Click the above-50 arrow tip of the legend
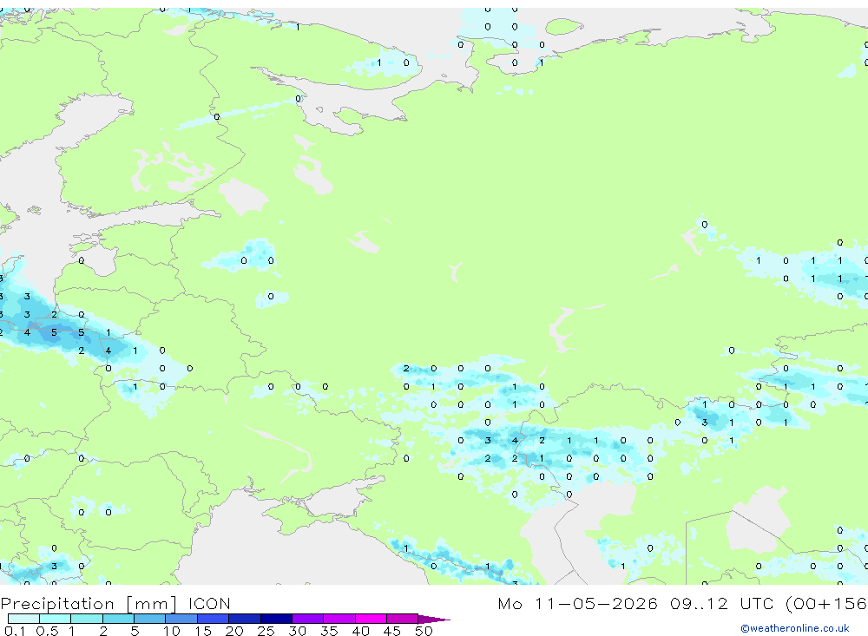 point(434,619)
